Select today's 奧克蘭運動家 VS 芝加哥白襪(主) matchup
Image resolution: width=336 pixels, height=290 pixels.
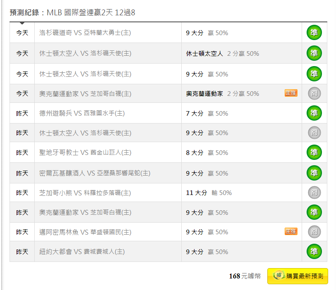85,94
